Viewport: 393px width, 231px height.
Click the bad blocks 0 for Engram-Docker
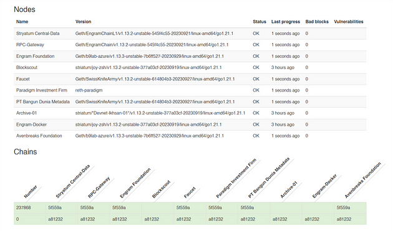click(x=306, y=125)
